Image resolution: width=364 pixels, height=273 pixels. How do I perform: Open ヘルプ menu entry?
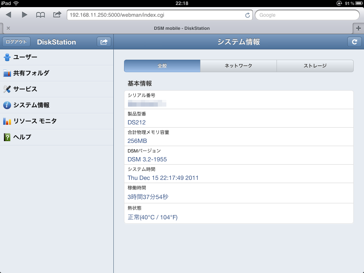(x=57, y=137)
